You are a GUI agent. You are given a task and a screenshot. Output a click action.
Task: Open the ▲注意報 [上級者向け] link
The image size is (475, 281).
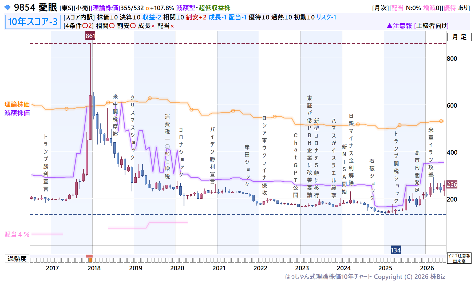tap(417, 26)
